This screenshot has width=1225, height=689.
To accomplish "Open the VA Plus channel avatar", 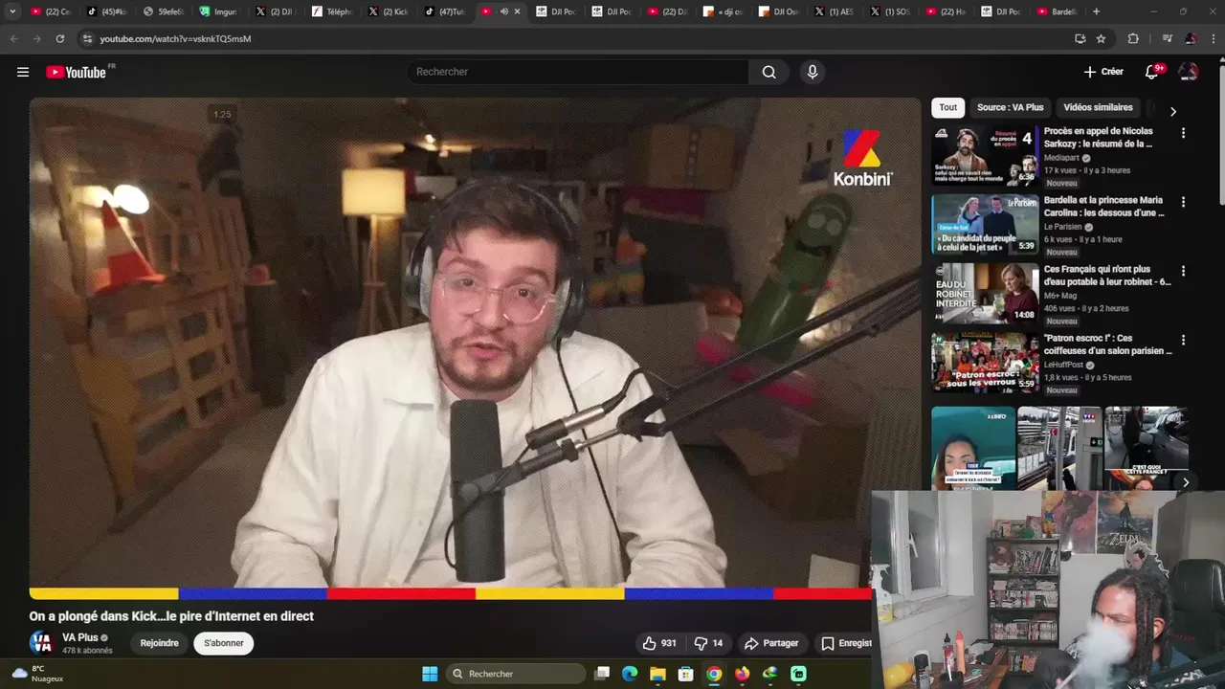I will point(41,642).
